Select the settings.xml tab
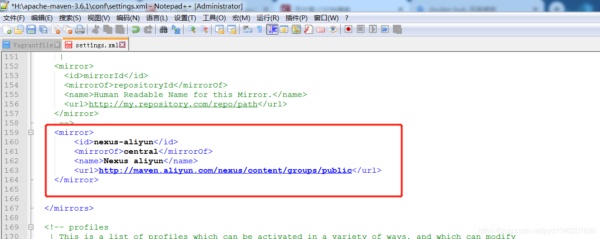This screenshot has width=600, height=239. click(x=96, y=45)
